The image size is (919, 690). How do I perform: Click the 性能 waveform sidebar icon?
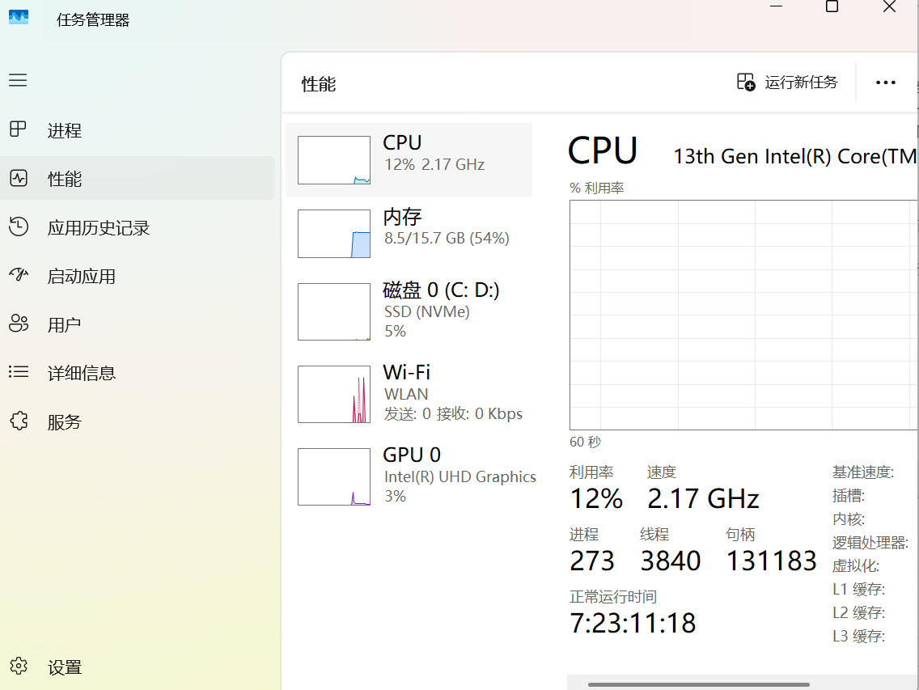[18, 178]
